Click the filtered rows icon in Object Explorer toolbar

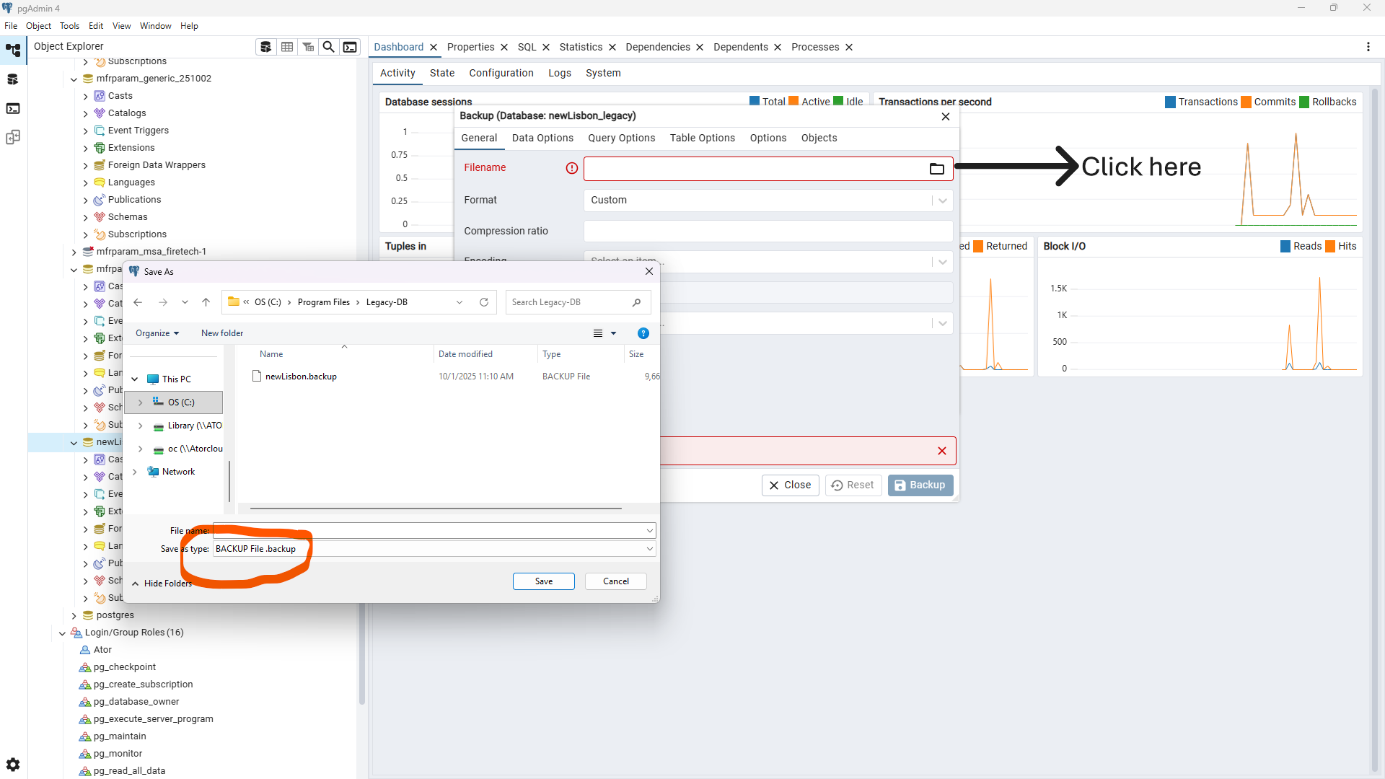pos(308,46)
